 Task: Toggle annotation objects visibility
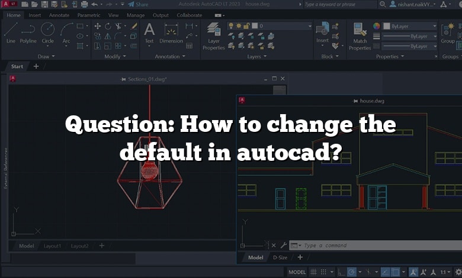point(413,272)
